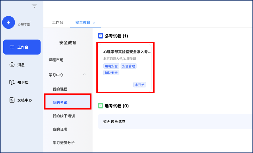Open 我的课程 under 学习中心
Viewport: 253px width, 153px height.
60,89
